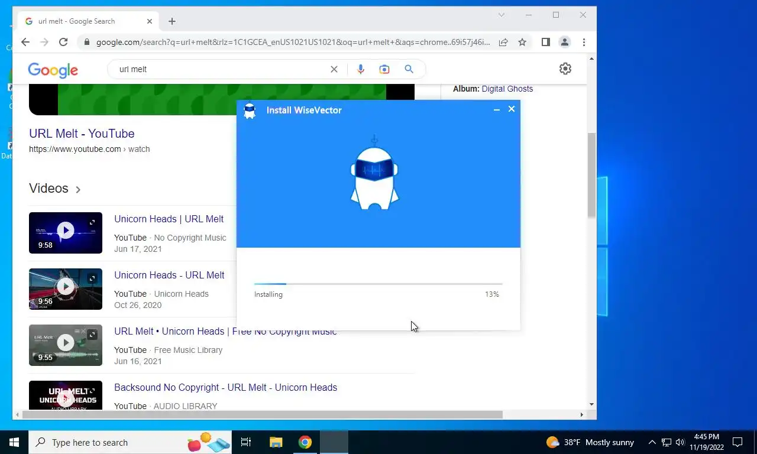757x454 pixels.
Task: Open the Chrome profile menu
Action: (x=565, y=42)
